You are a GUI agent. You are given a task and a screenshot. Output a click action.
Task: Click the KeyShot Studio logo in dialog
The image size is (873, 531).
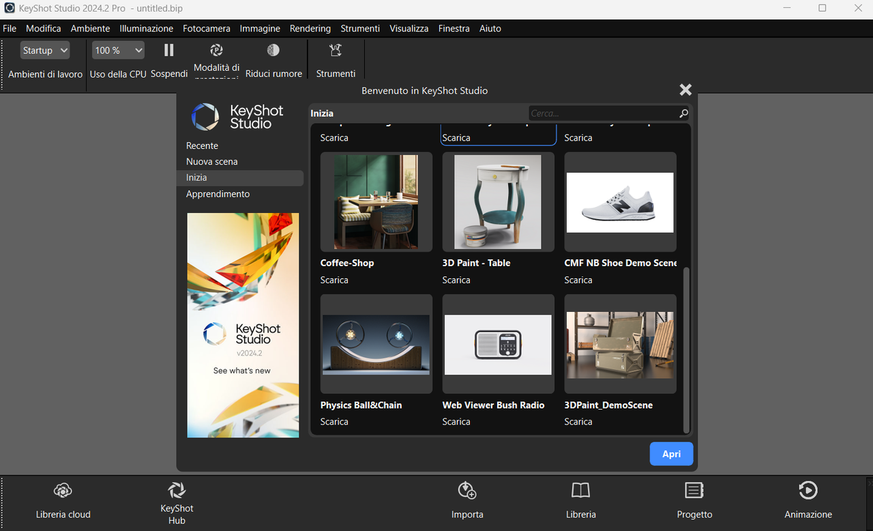pos(237,117)
